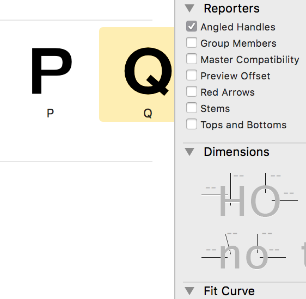Select the highlighted Q glyph cell

click(x=137, y=74)
